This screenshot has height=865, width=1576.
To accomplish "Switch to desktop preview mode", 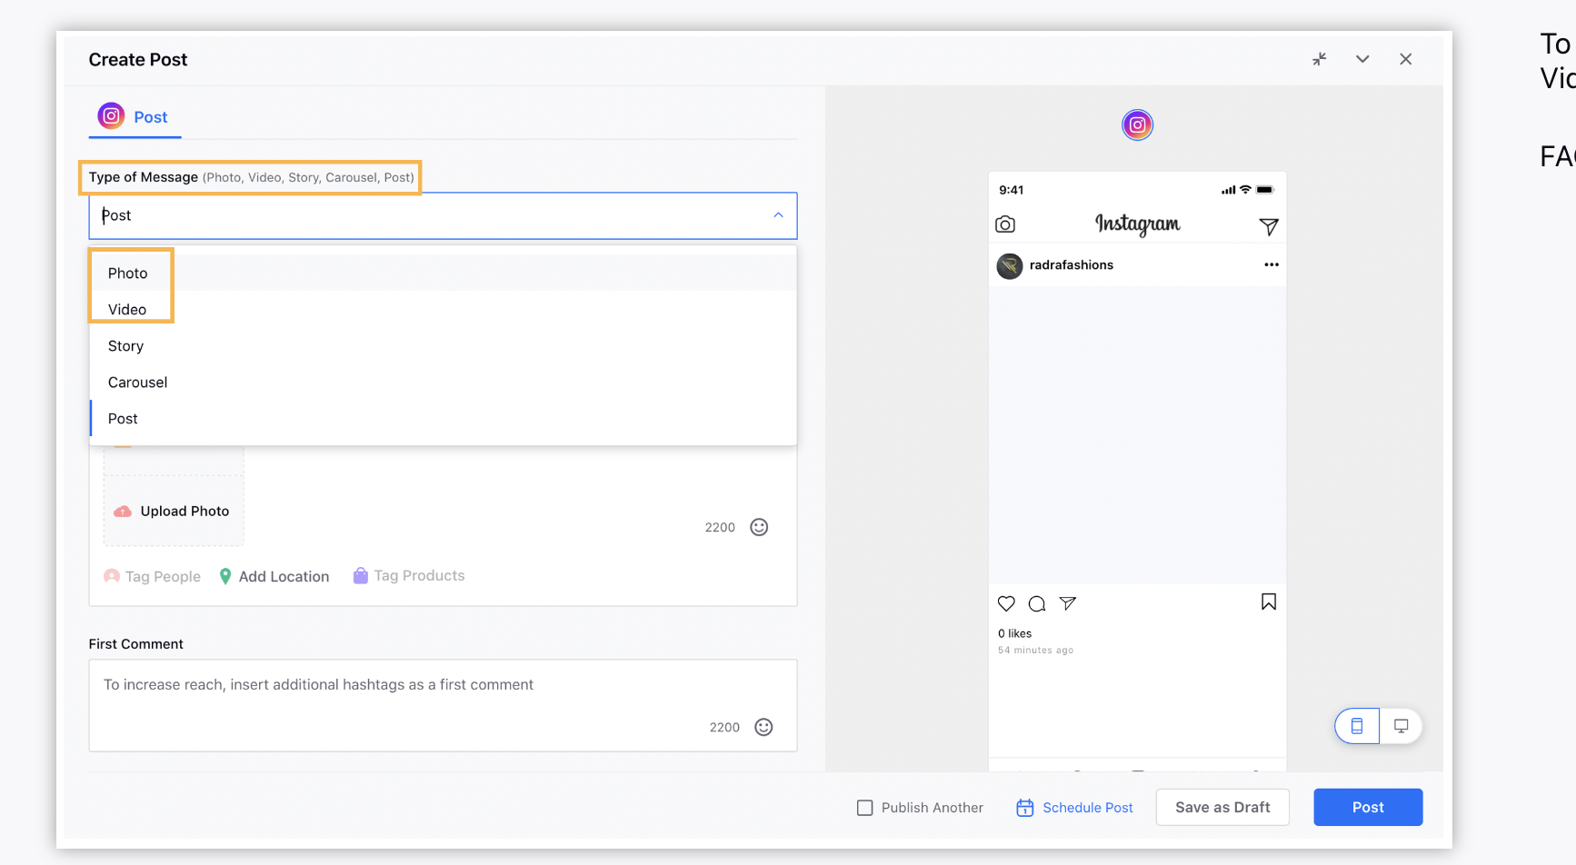I will click(1401, 726).
